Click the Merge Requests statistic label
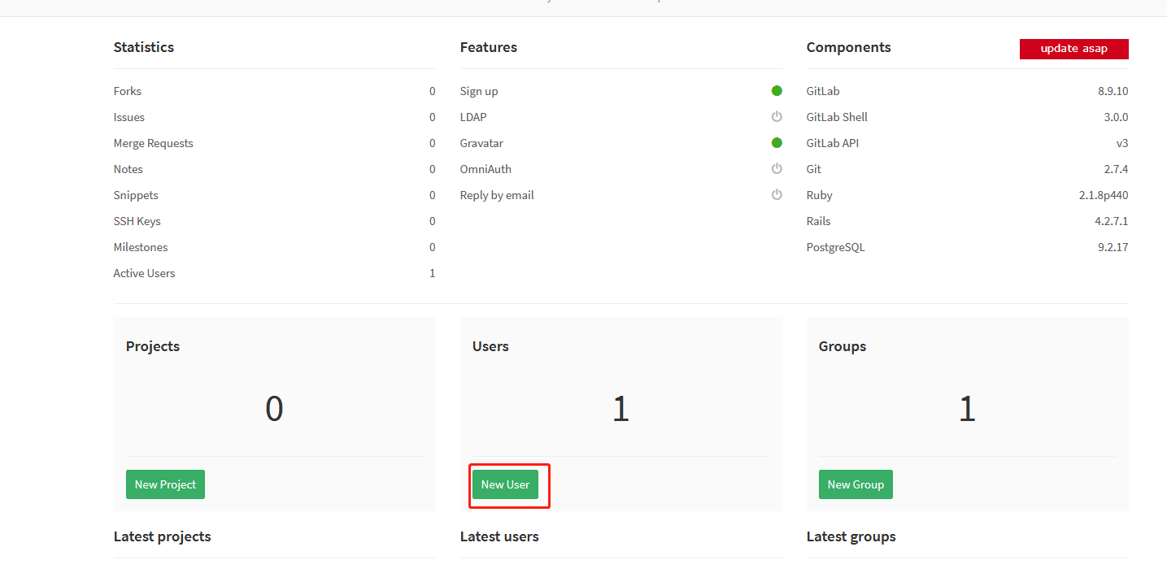The height and width of the screenshot is (573, 1167). pyautogui.click(x=154, y=143)
